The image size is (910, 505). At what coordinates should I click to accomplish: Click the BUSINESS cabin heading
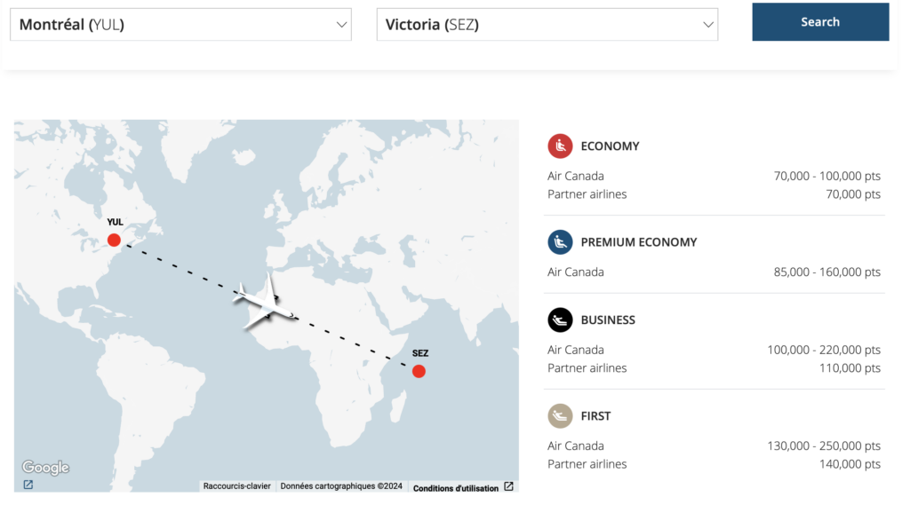click(x=608, y=320)
